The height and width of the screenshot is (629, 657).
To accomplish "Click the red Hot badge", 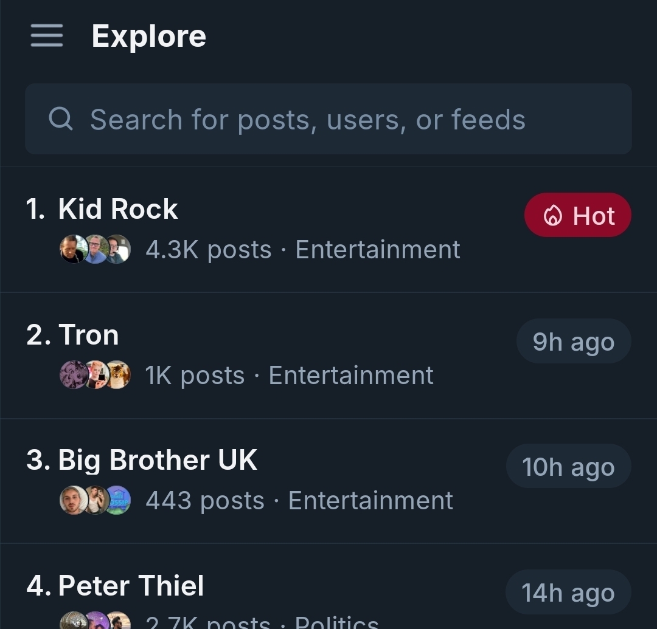I will [x=578, y=215].
